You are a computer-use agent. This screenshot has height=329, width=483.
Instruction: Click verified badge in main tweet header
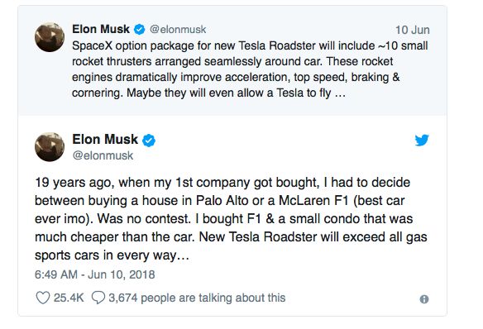click(x=149, y=140)
